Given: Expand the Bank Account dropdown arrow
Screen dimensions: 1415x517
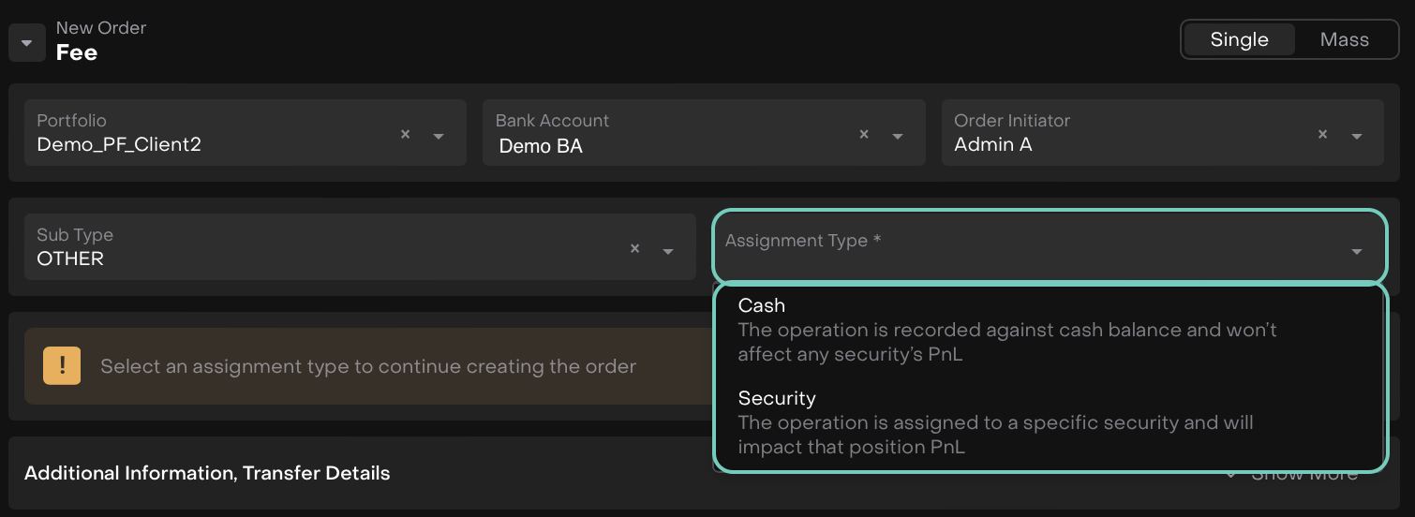Looking at the screenshot, I should click(x=897, y=137).
